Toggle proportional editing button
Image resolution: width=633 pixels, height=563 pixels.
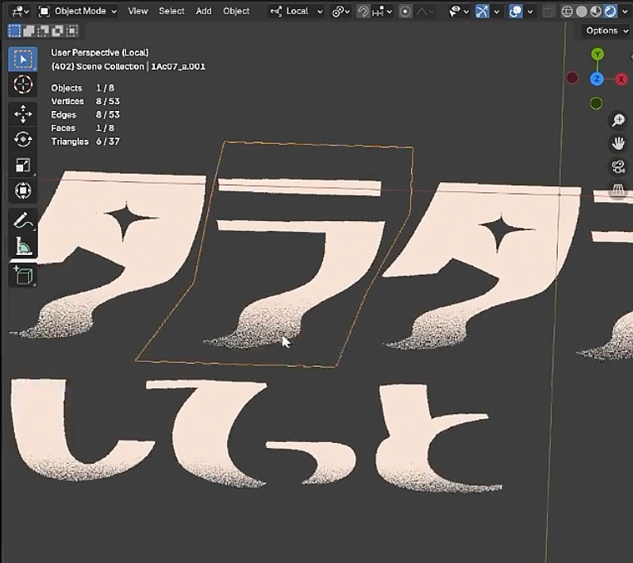pyautogui.click(x=405, y=12)
